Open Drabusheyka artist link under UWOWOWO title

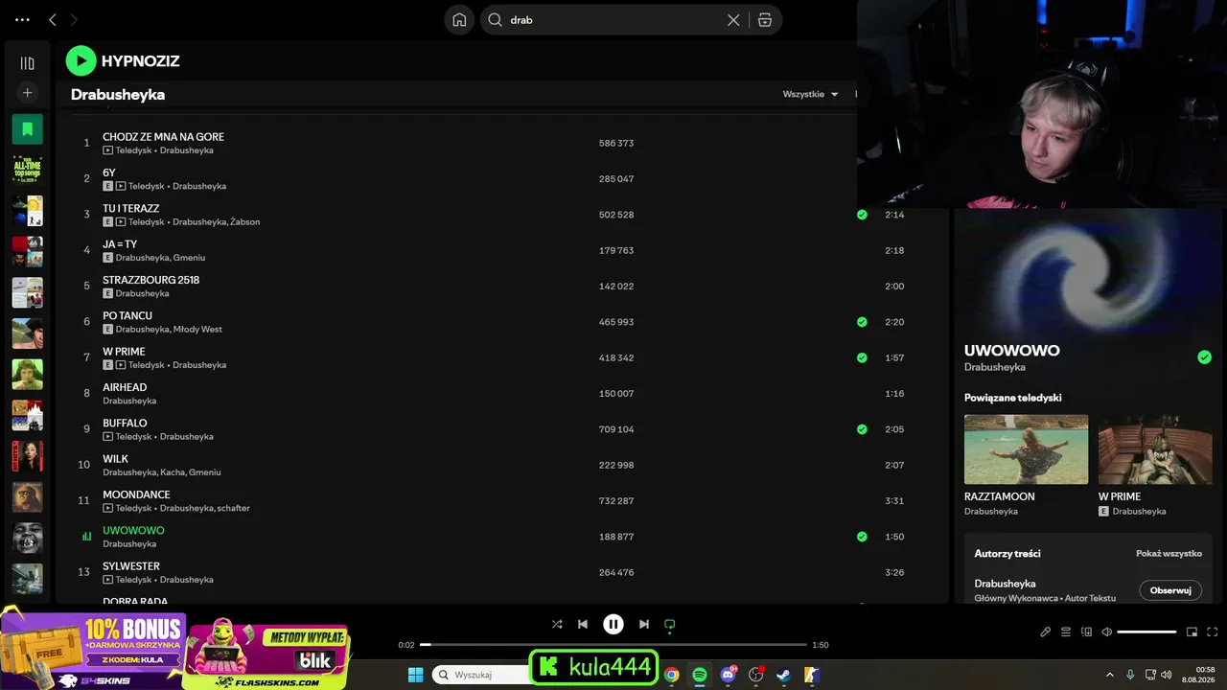pos(995,367)
